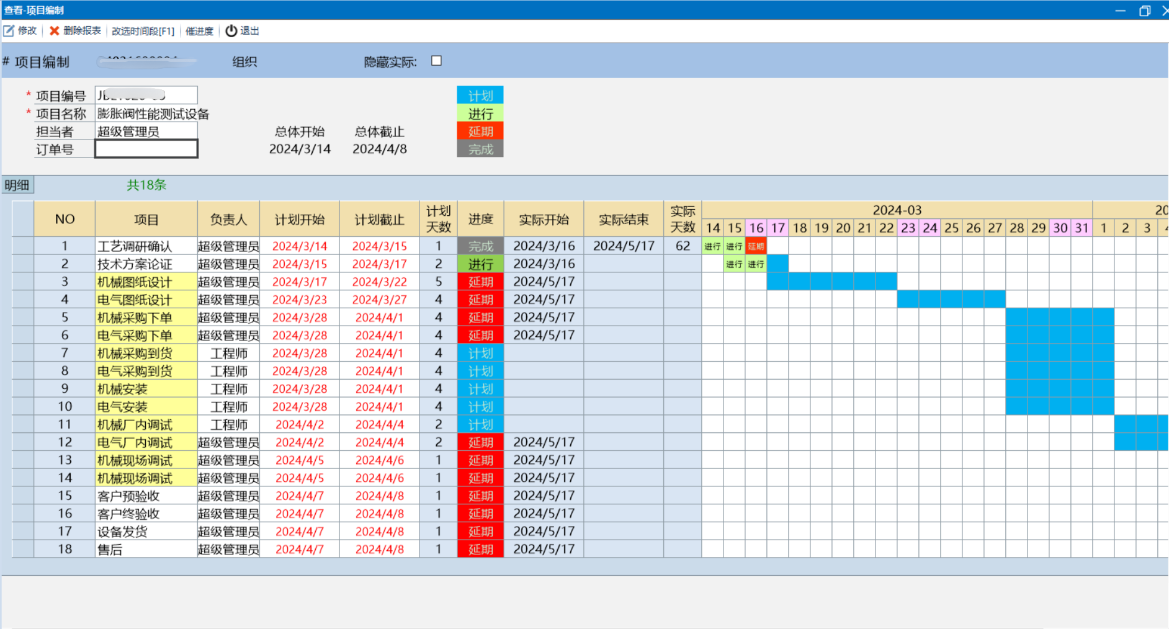Click the 完成 status cell in row 1
The width and height of the screenshot is (1169, 629).
(480, 246)
